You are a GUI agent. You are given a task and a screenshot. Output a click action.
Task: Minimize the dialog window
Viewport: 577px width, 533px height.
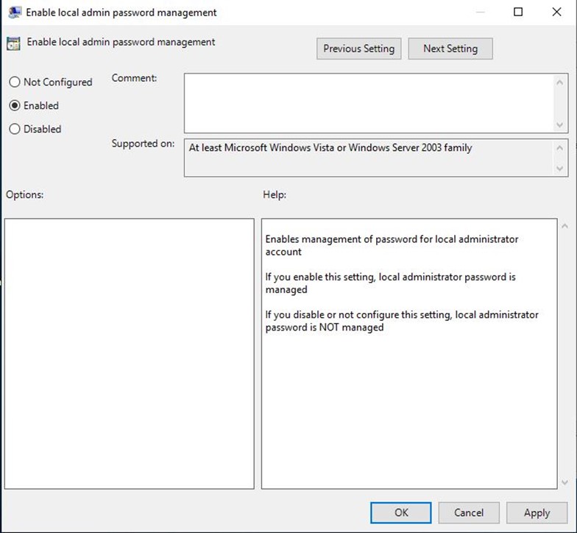480,12
